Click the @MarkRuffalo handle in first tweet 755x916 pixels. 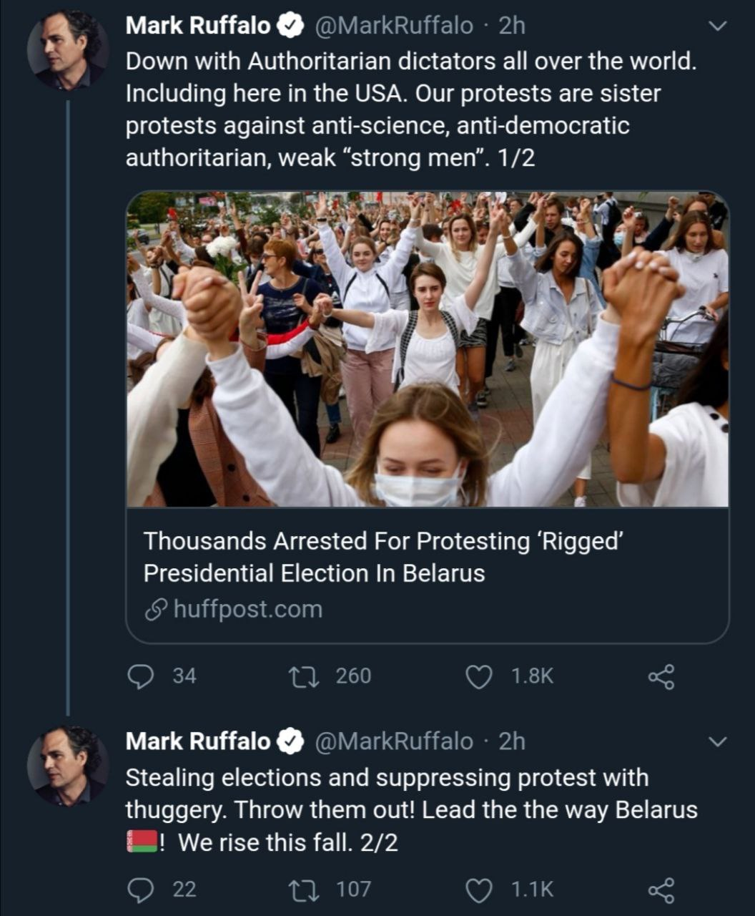pyautogui.click(x=394, y=26)
